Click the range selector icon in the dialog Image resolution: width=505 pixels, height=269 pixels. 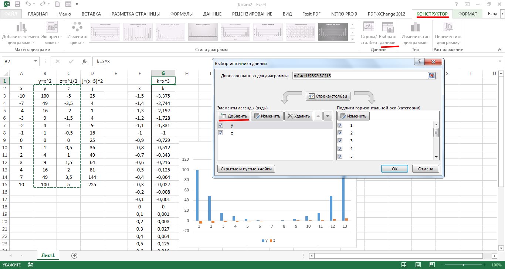(431, 76)
